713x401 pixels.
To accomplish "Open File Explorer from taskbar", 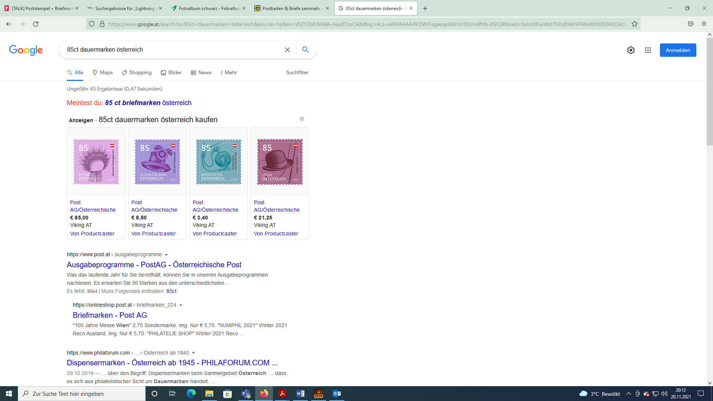I will click(209, 394).
